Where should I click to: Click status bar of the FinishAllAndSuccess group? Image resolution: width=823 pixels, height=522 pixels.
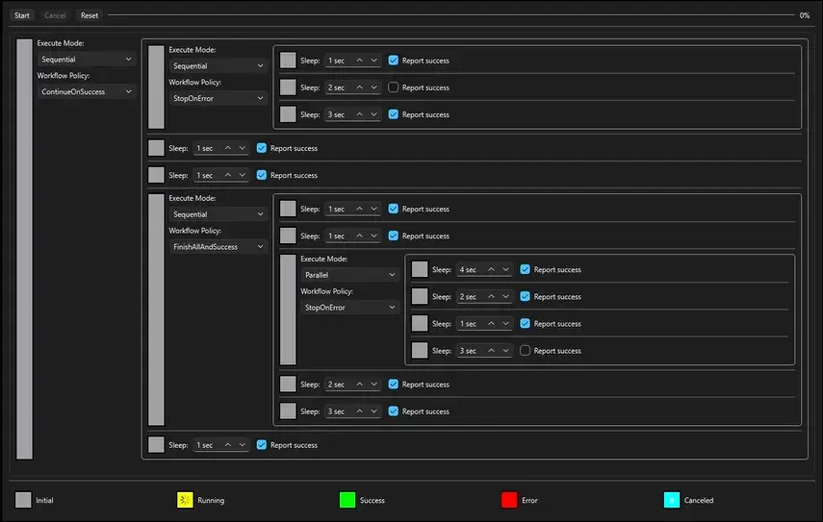coord(156,310)
